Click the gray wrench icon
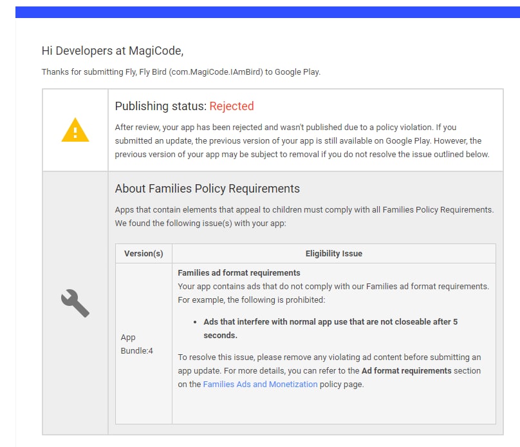Image resolution: width=520 pixels, height=447 pixels. coord(75,303)
